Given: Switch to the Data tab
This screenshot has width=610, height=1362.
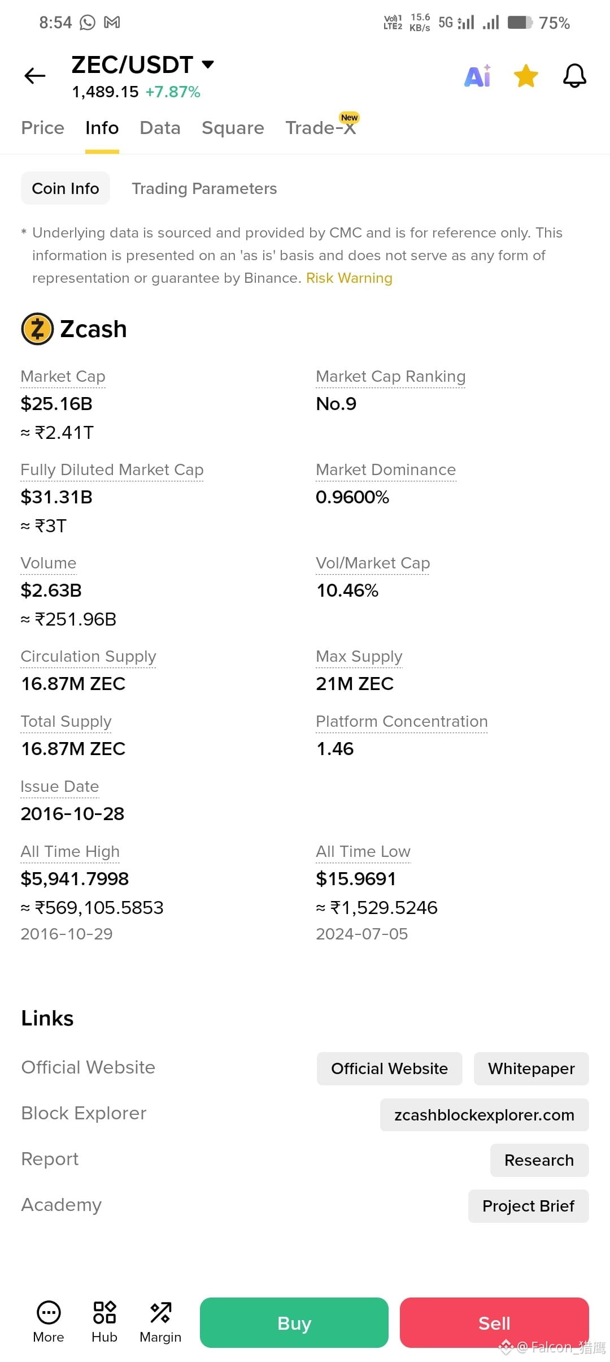Looking at the screenshot, I should click(160, 128).
